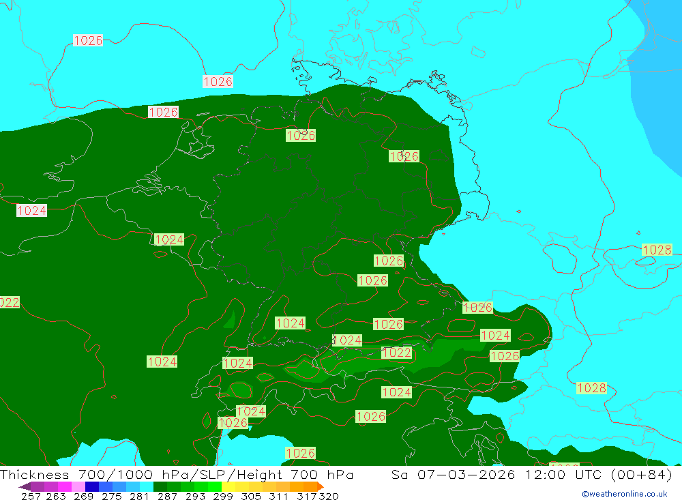
Task: Click the dark green 287 legend swatch
Action: click(x=160, y=486)
